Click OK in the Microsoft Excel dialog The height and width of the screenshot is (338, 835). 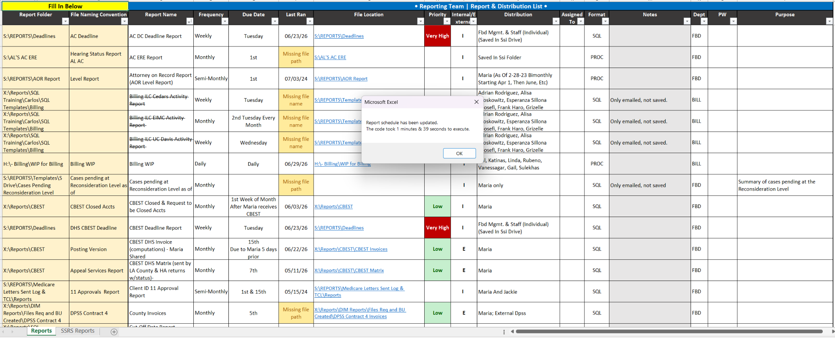(x=459, y=154)
